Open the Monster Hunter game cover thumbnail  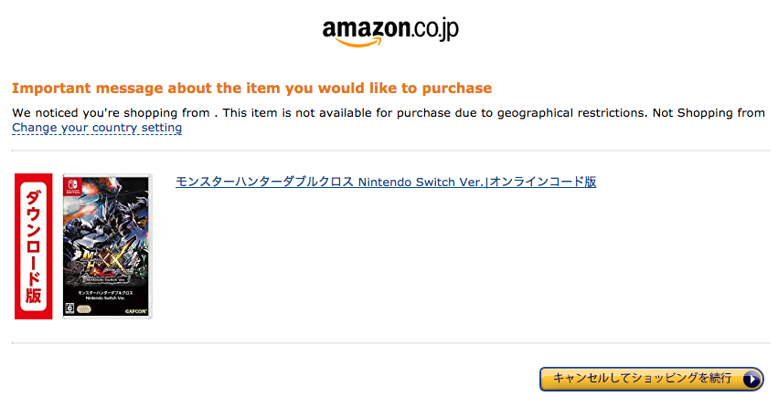click(107, 246)
